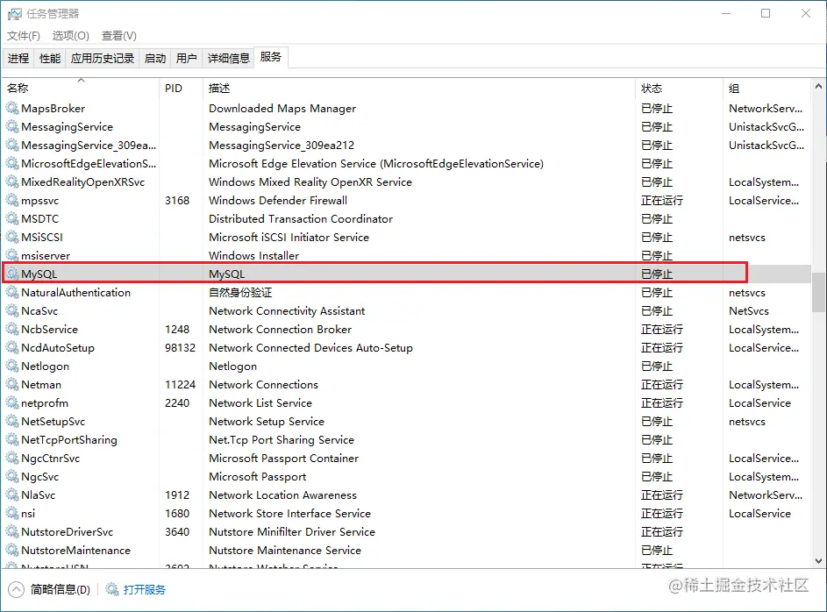Screen dimensions: 827x612
Task: Sort by the PID column header
Action: point(181,88)
